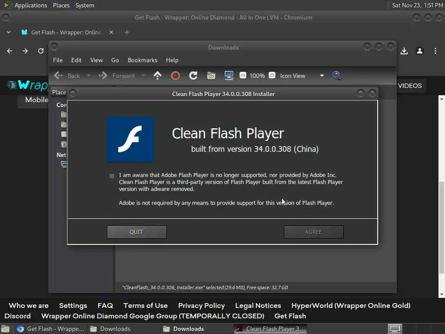Open Forward history dropdown arrow
The width and height of the screenshot is (445, 334).
(143, 76)
